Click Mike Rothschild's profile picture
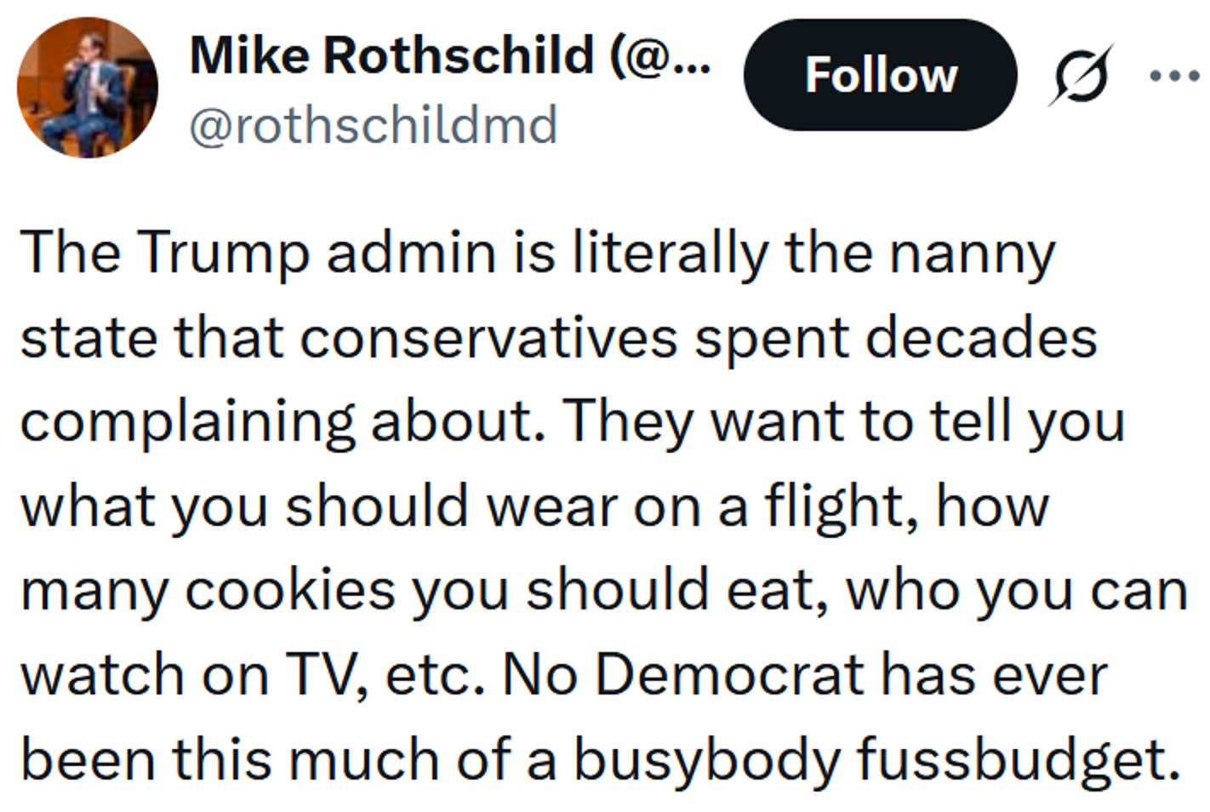This screenshot has width=1210, height=812. (88, 88)
